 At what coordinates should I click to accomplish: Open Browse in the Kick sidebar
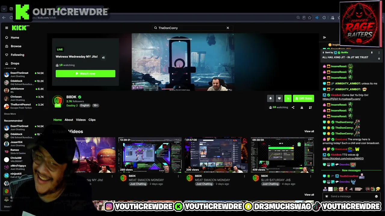coord(13,46)
